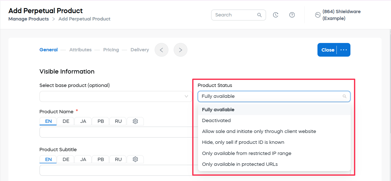Image resolution: width=391 pixels, height=181 pixels.
Task: Click the account switch back-arrow icon
Action: (x=318, y=15)
